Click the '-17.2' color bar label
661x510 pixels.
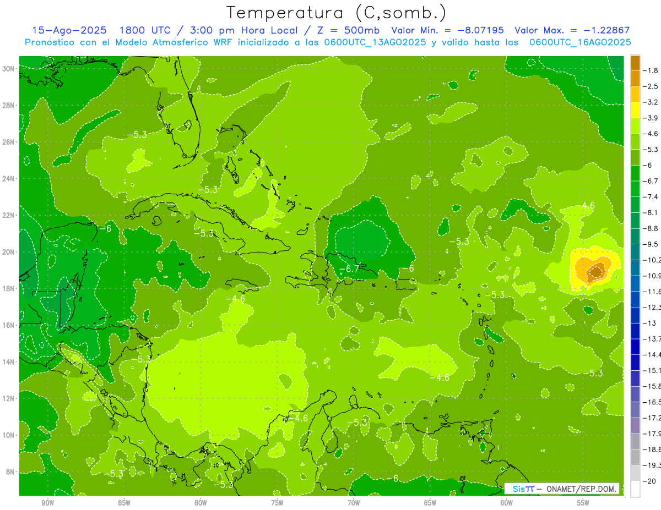[652, 418]
